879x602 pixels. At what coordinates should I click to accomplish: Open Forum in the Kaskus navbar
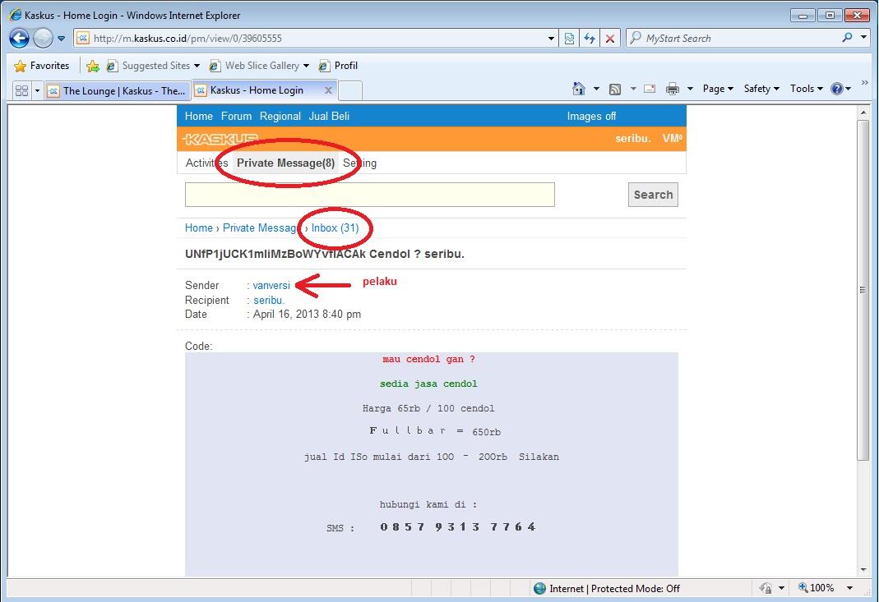point(236,116)
